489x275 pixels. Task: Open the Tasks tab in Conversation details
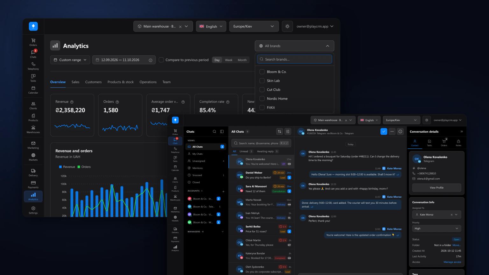point(429,143)
